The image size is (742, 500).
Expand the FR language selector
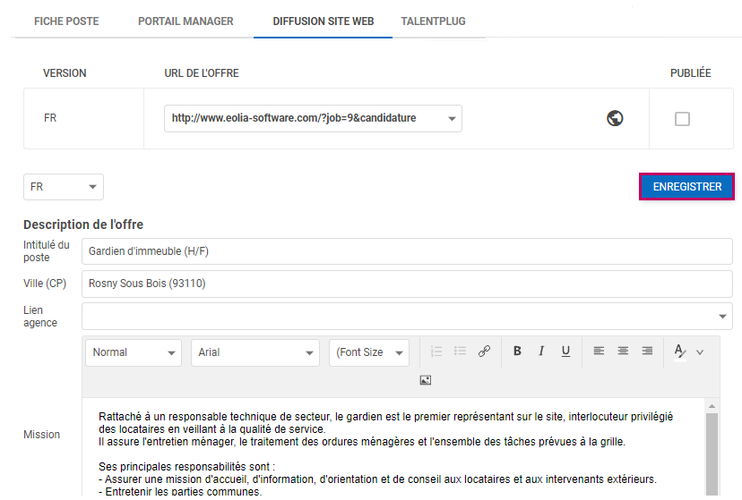[x=64, y=187]
